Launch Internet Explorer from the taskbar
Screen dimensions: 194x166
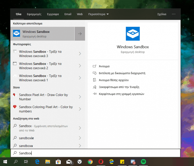coord(112,162)
